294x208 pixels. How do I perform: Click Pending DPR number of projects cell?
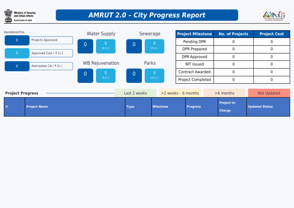click(x=234, y=42)
